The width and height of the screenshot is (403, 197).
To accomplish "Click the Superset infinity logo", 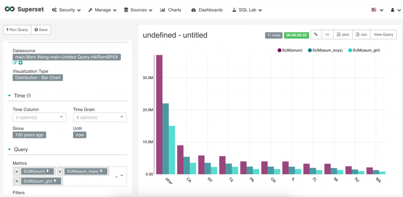I will 10,9.
